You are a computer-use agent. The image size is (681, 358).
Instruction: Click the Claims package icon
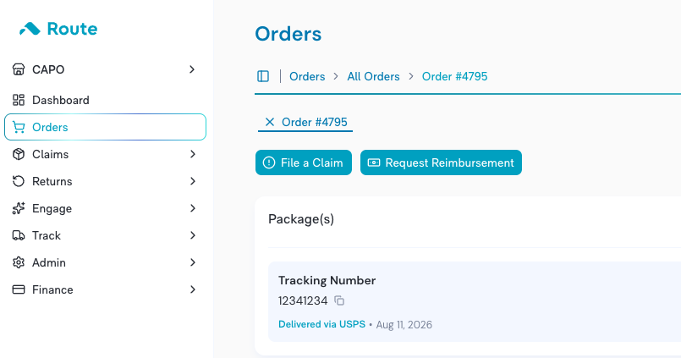[19, 154]
